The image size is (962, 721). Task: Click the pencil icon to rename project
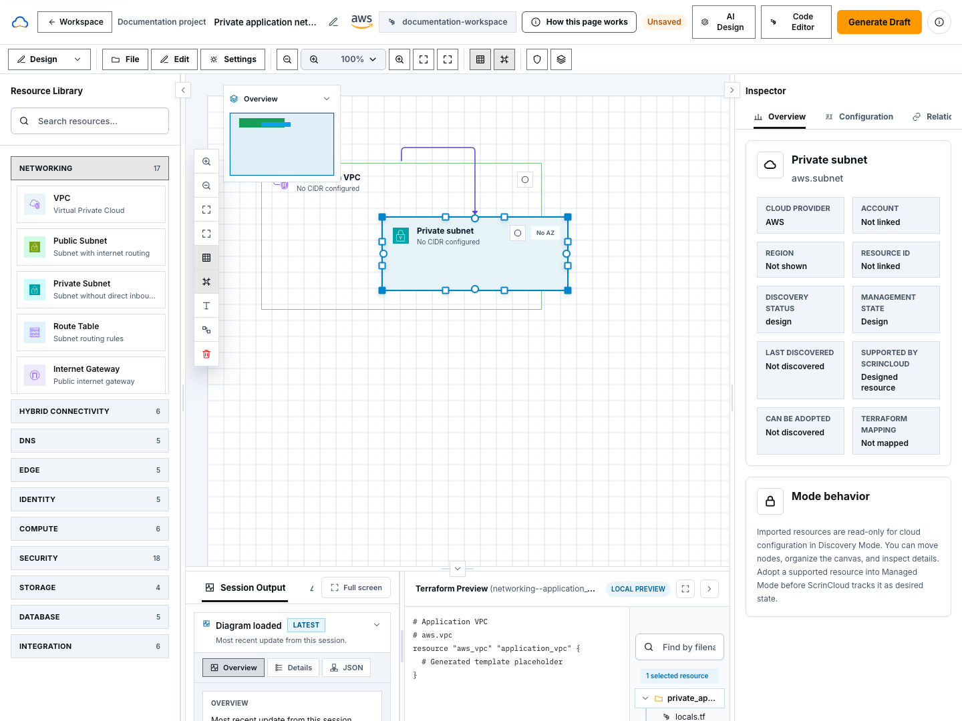333,22
